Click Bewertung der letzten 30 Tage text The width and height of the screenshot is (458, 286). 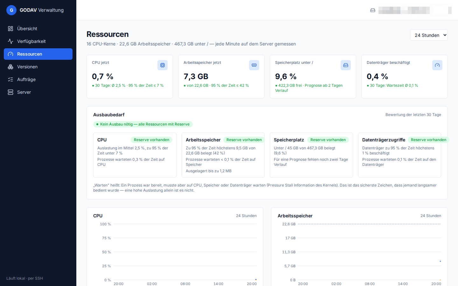coord(413,115)
